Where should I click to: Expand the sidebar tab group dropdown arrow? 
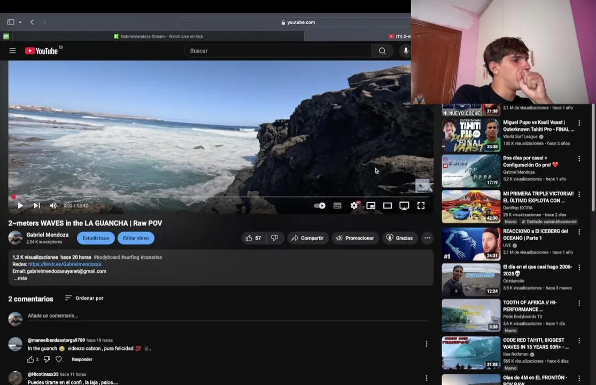(20, 22)
